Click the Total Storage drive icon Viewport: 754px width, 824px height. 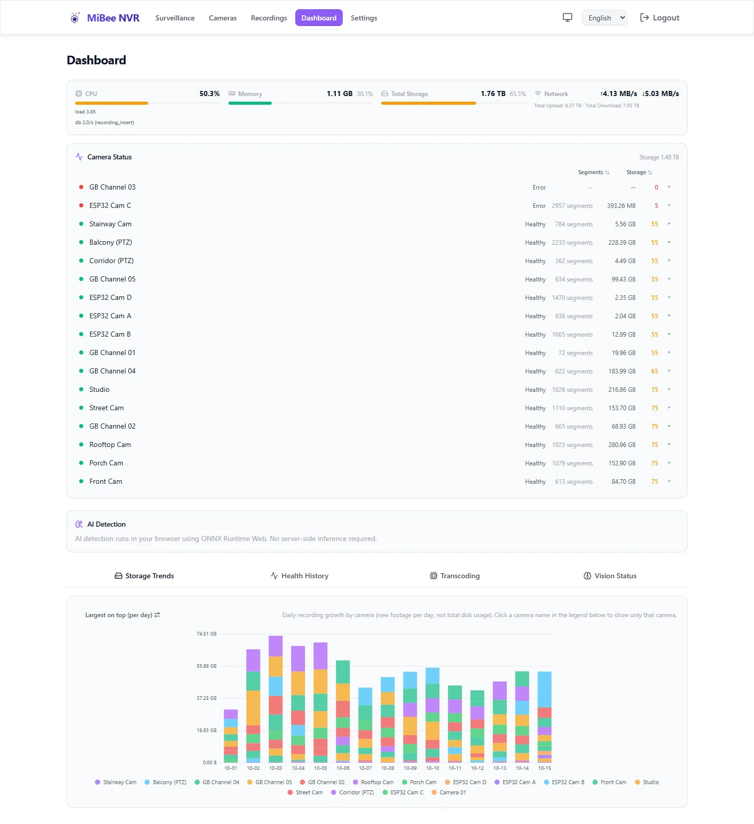tap(385, 93)
